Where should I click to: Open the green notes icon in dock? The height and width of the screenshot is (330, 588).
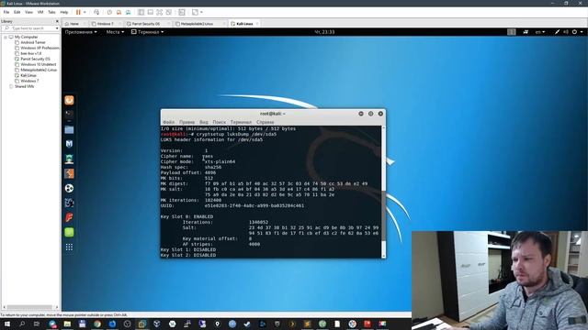tap(69, 232)
